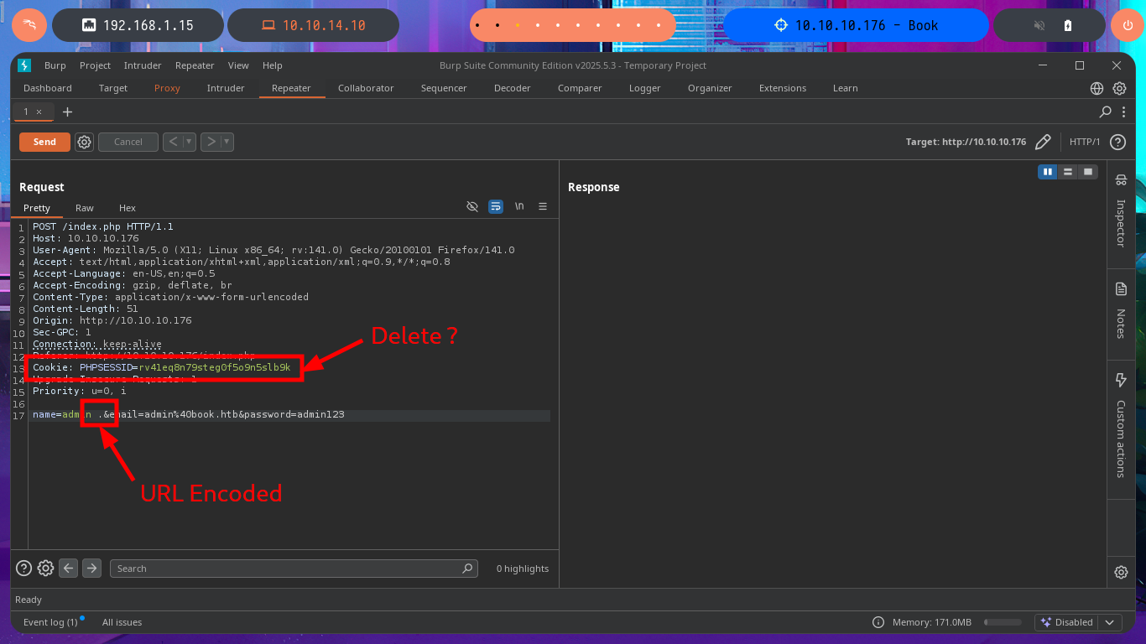Click the muted volume icon in panel
This screenshot has width=1146, height=644.
point(1038,25)
